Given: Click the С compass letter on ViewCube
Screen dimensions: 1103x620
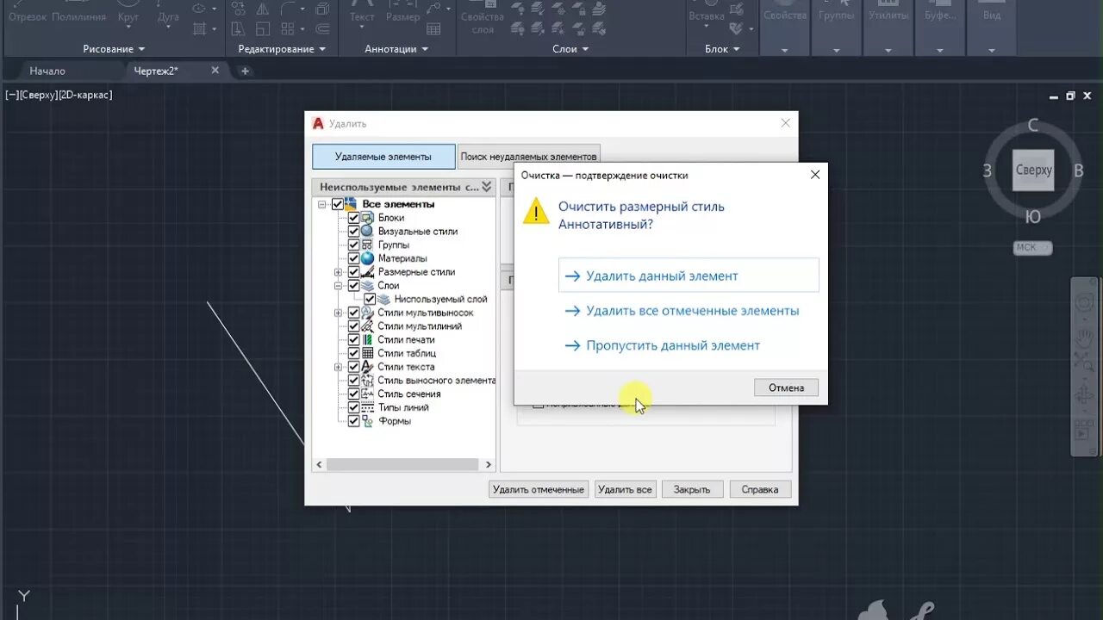Looking at the screenshot, I should click(1033, 127).
